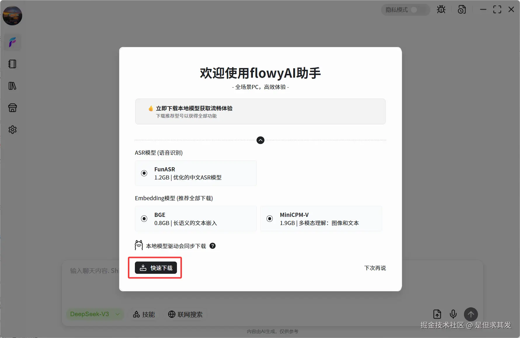
Task: Open the library sidebar icon
Action: pyautogui.click(x=12, y=86)
